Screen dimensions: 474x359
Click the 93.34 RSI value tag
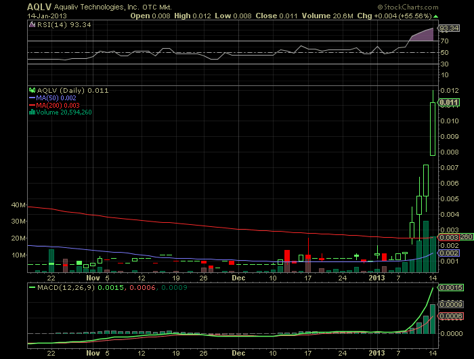tap(449, 28)
